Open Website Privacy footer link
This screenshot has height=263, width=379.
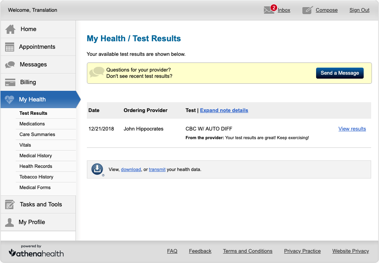350,251
